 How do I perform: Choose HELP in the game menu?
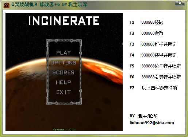(64, 82)
